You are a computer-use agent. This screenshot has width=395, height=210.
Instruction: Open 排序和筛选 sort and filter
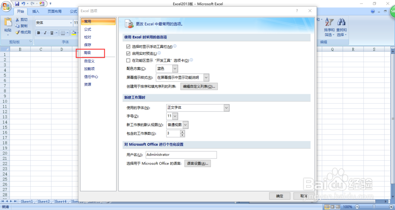click(329, 27)
